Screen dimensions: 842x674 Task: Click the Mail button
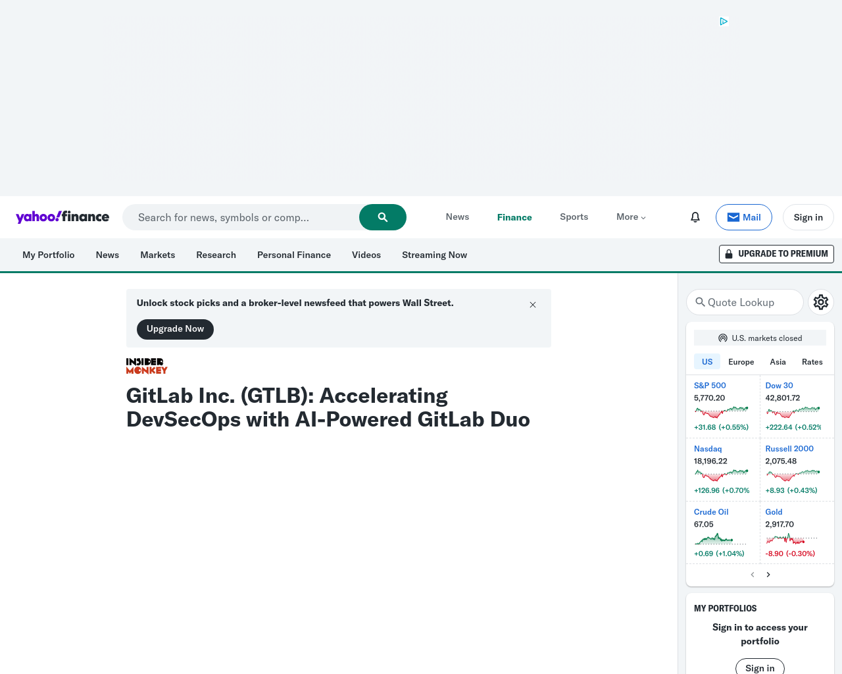click(x=743, y=217)
